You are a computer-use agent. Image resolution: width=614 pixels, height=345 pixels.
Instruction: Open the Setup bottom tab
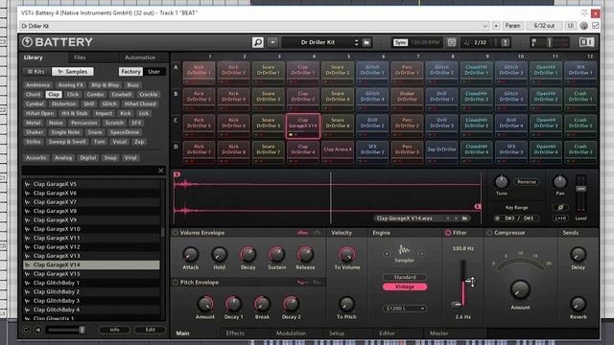(x=337, y=333)
